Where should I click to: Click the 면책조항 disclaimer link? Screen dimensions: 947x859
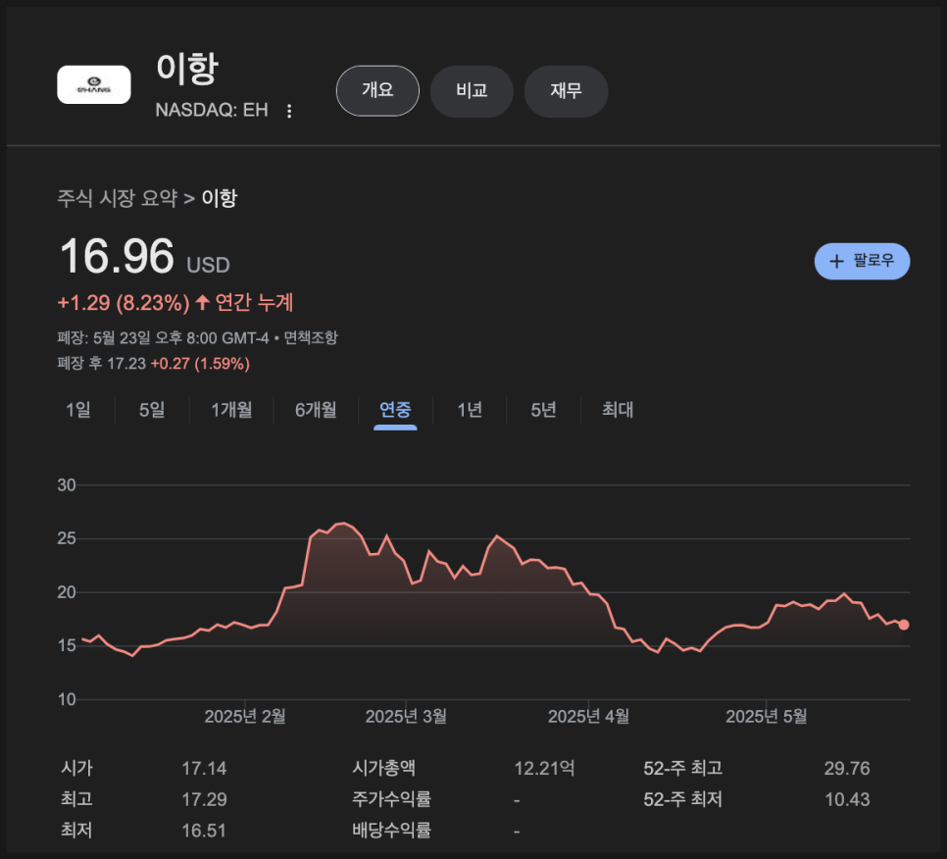tap(311, 337)
